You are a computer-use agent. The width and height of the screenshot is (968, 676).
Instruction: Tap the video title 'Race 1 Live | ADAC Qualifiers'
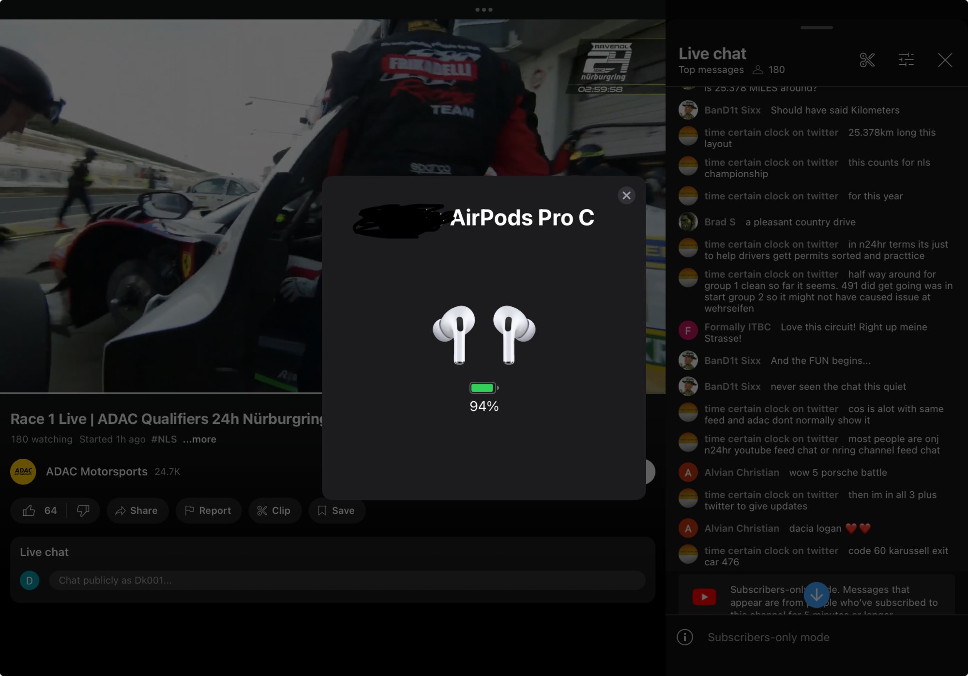pyautogui.click(x=167, y=419)
